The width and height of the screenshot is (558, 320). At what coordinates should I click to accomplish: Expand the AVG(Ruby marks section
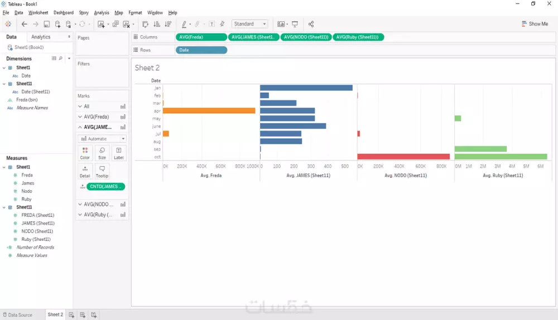80,215
